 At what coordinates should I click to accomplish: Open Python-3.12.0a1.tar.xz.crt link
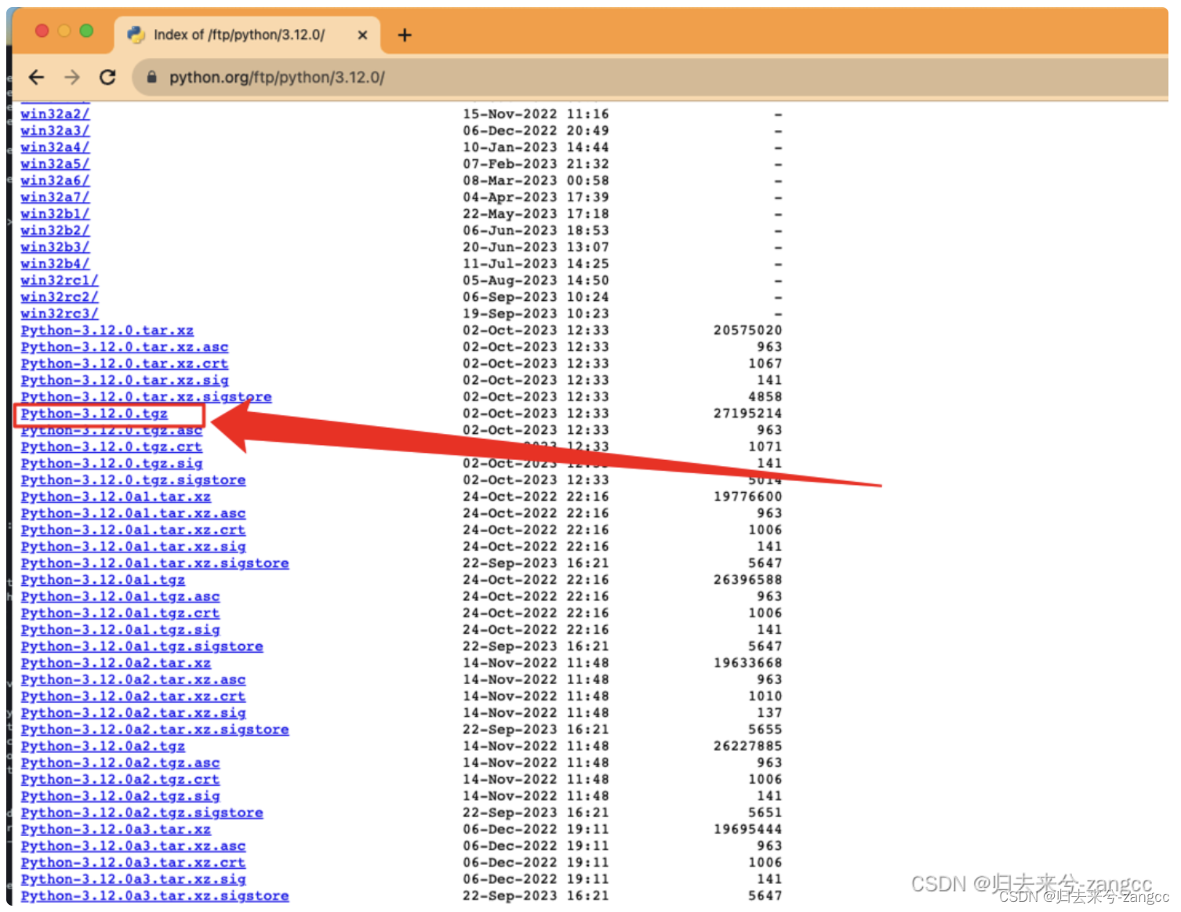133,530
